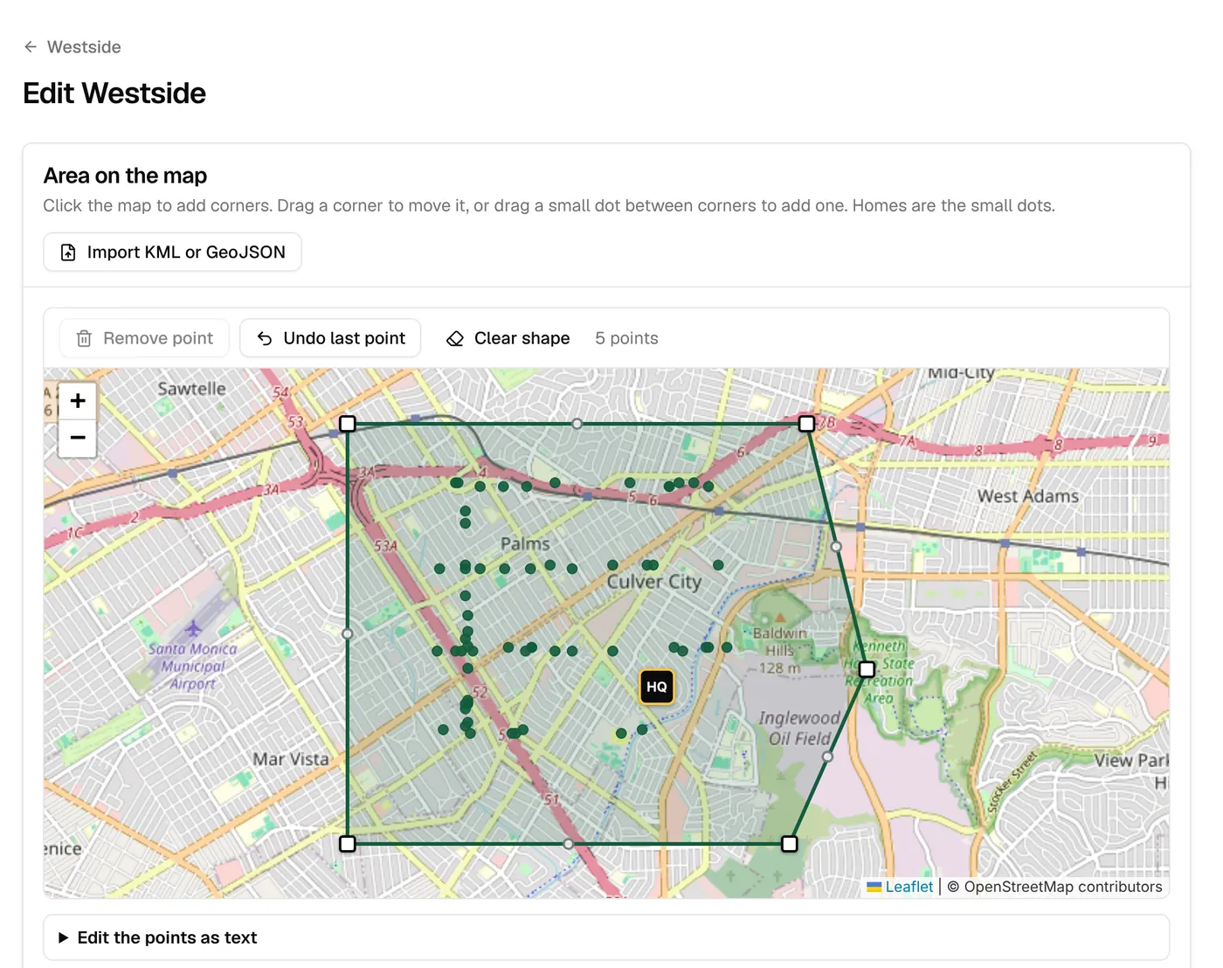Undo the last point
Viewport: 1223px width, 968px height.
330,338
